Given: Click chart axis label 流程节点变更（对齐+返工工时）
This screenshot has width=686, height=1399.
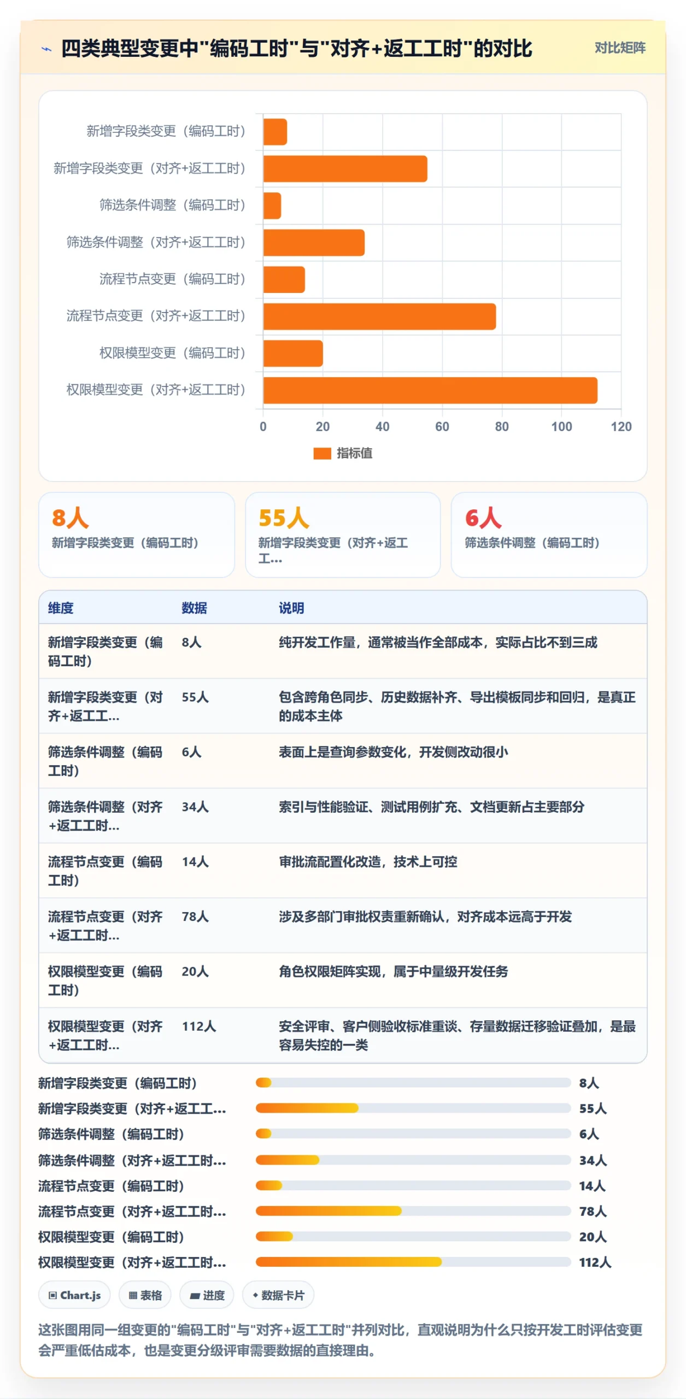Looking at the screenshot, I should pyautogui.click(x=156, y=316).
